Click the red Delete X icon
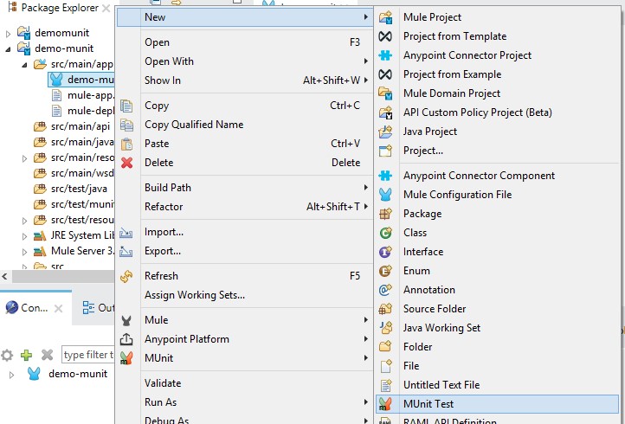This screenshot has height=424, width=625. [x=126, y=163]
